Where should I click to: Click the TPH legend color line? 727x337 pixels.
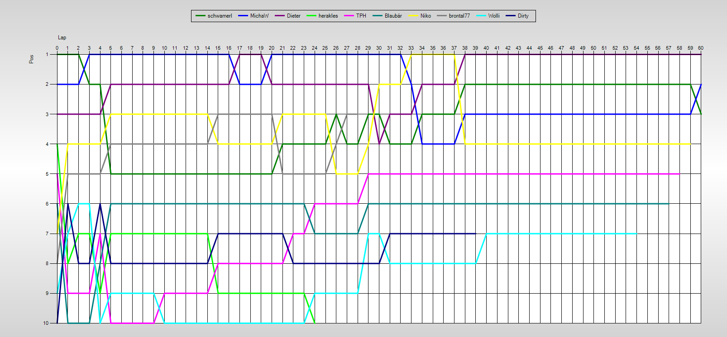[349, 16]
